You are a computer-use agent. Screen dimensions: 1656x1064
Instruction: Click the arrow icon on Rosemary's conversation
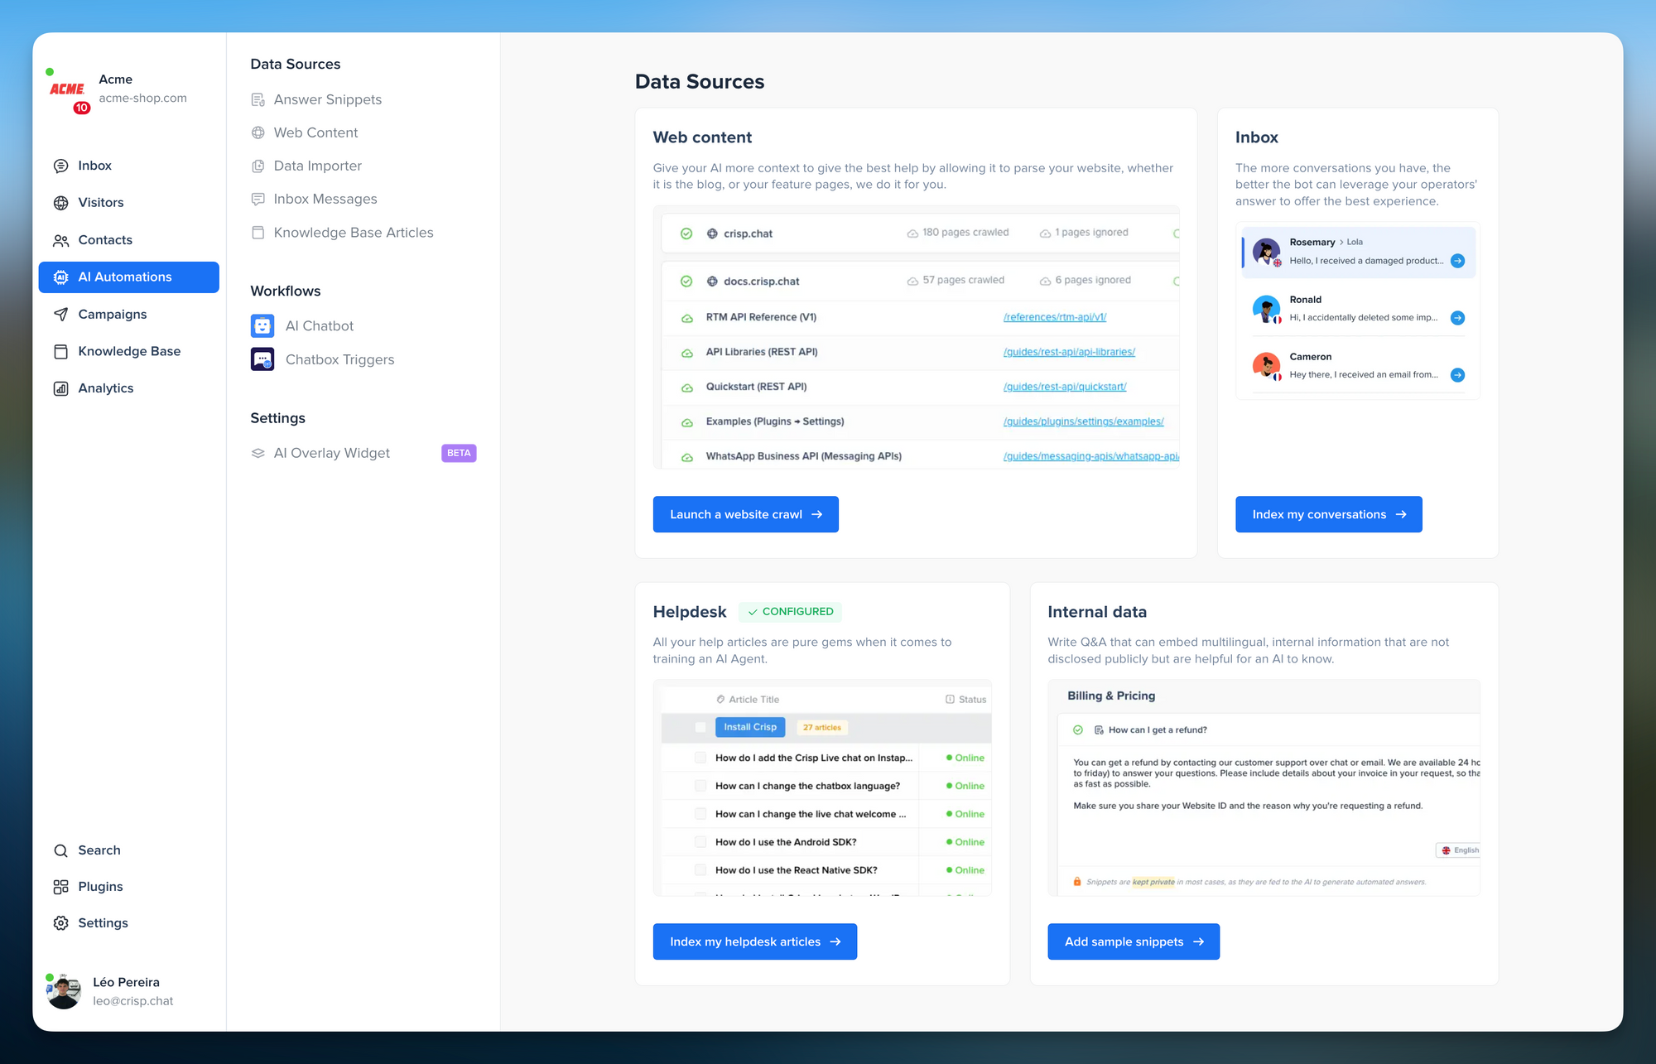(x=1457, y=261)
